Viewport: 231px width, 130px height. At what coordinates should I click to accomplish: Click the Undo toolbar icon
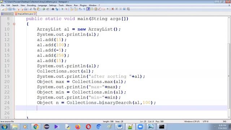click(x=44, y=9)
